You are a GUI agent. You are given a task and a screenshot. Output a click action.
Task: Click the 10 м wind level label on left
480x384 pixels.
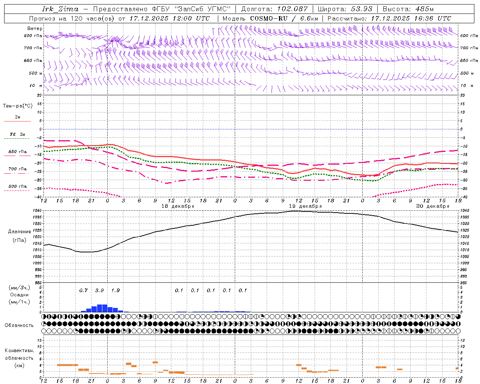[x=36, y=85]
